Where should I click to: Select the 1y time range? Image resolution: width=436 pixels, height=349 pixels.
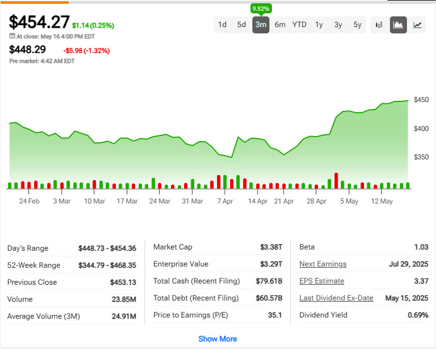(x=319, y=25)
